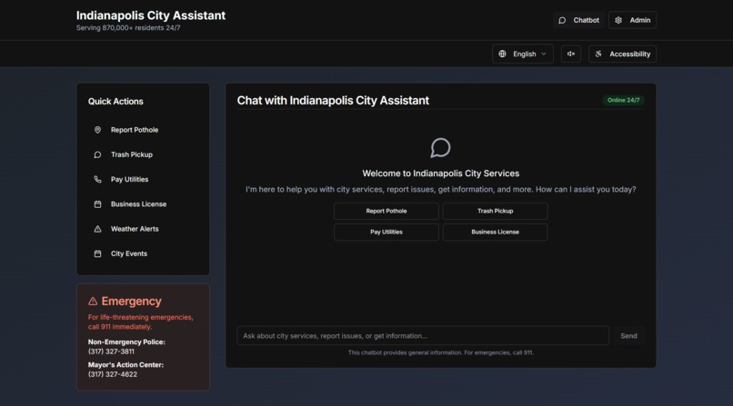Click the Chat with Indianapolis City Assistant title
The image size is (733, 406).
coord(333,100)
